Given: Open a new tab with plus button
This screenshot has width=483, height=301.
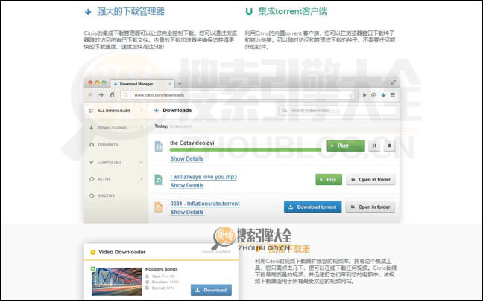Looking at the screenshot, I should coord(180,83).
